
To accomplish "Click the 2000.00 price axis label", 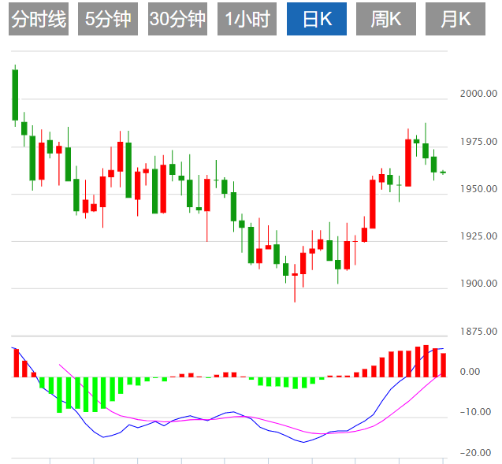I will (478, 94).
